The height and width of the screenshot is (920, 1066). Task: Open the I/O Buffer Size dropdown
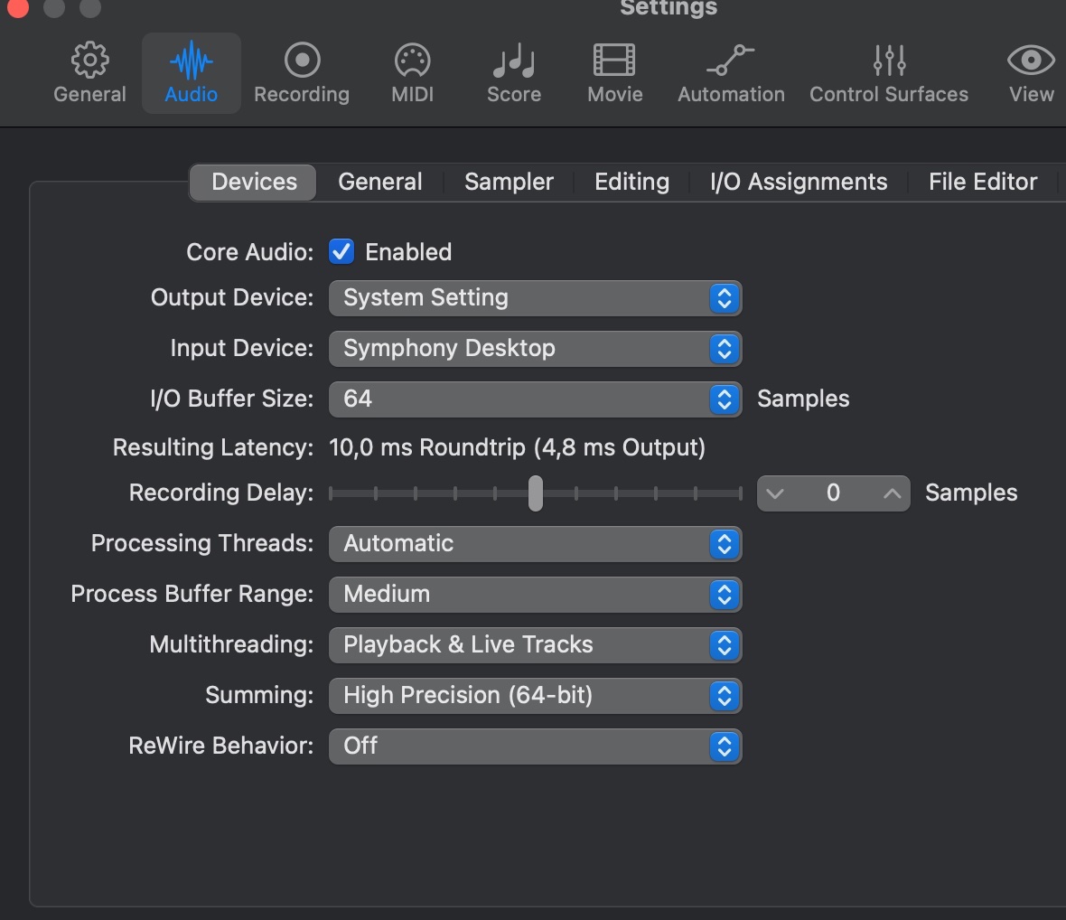[x=535, y=399]
